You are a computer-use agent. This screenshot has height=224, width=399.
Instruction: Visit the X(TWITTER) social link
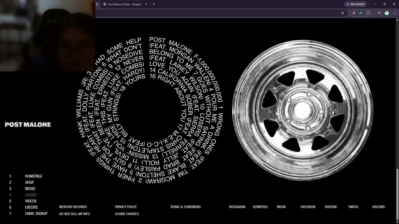point(260,207)
